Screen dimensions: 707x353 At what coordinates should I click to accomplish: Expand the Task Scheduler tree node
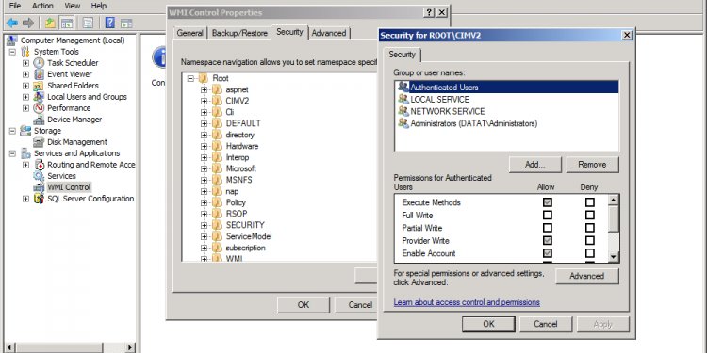point(25,63)
